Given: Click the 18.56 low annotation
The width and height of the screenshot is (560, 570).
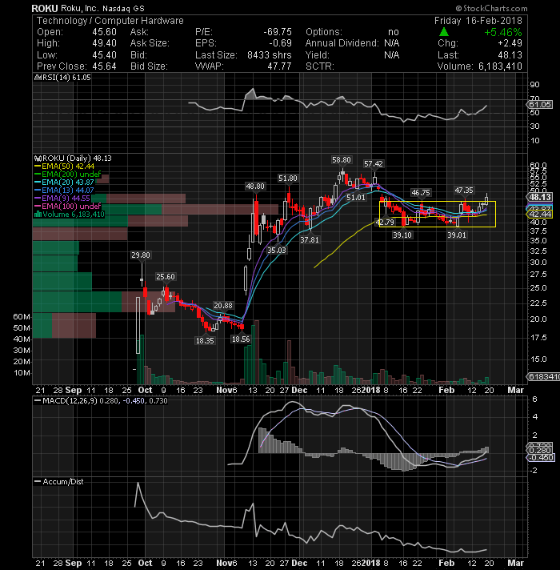Looking at the screenshot, I should pos(241,339).
